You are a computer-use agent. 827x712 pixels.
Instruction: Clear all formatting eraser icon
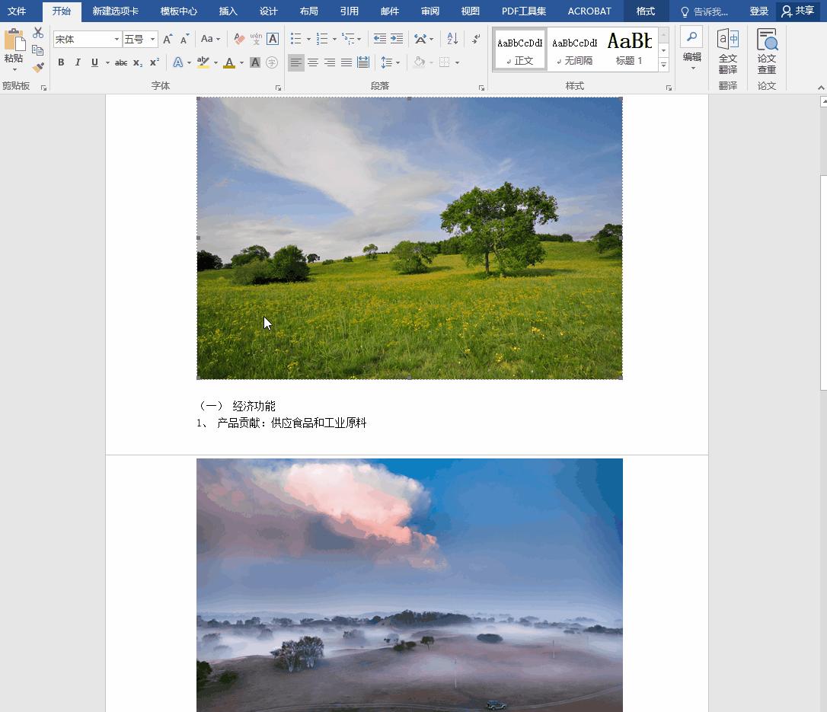click(x=239, y=39)
